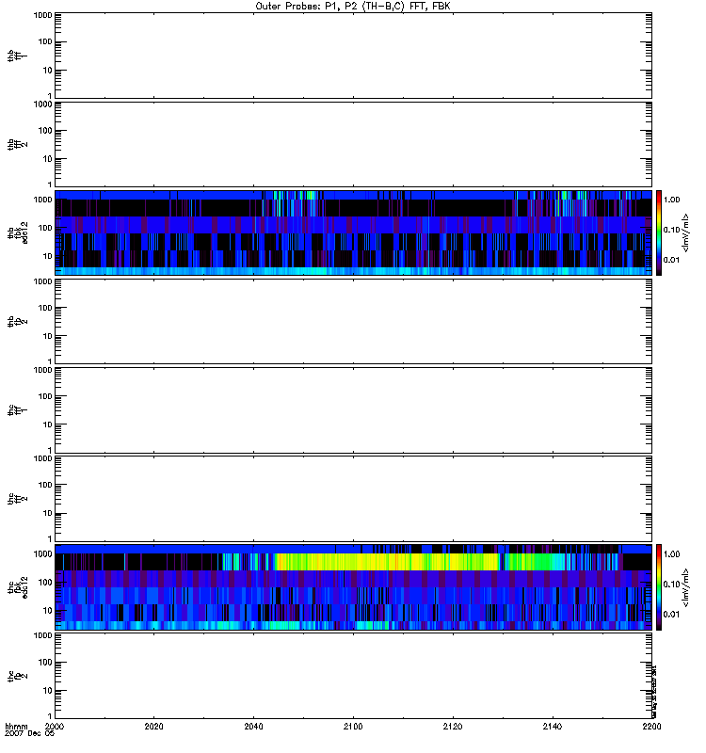Image resolution: width=706 pixels, height=753 pixels.
Task: Click the plot title 'Outer Probes: P1, P2 (TH-B,C) FFT, FBK'
Action: point(353,7)
